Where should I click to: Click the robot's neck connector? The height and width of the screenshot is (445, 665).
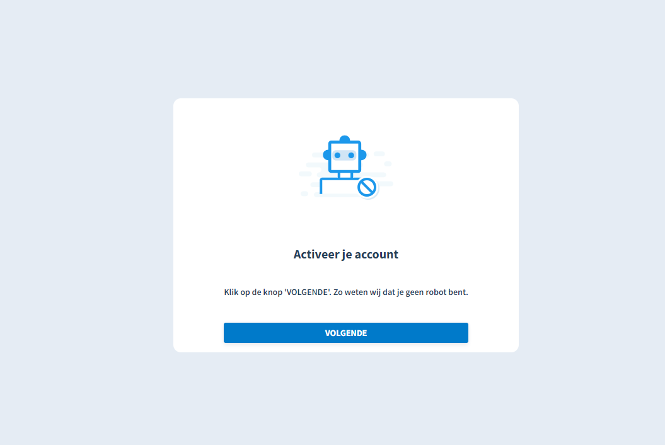coord(345,175)
